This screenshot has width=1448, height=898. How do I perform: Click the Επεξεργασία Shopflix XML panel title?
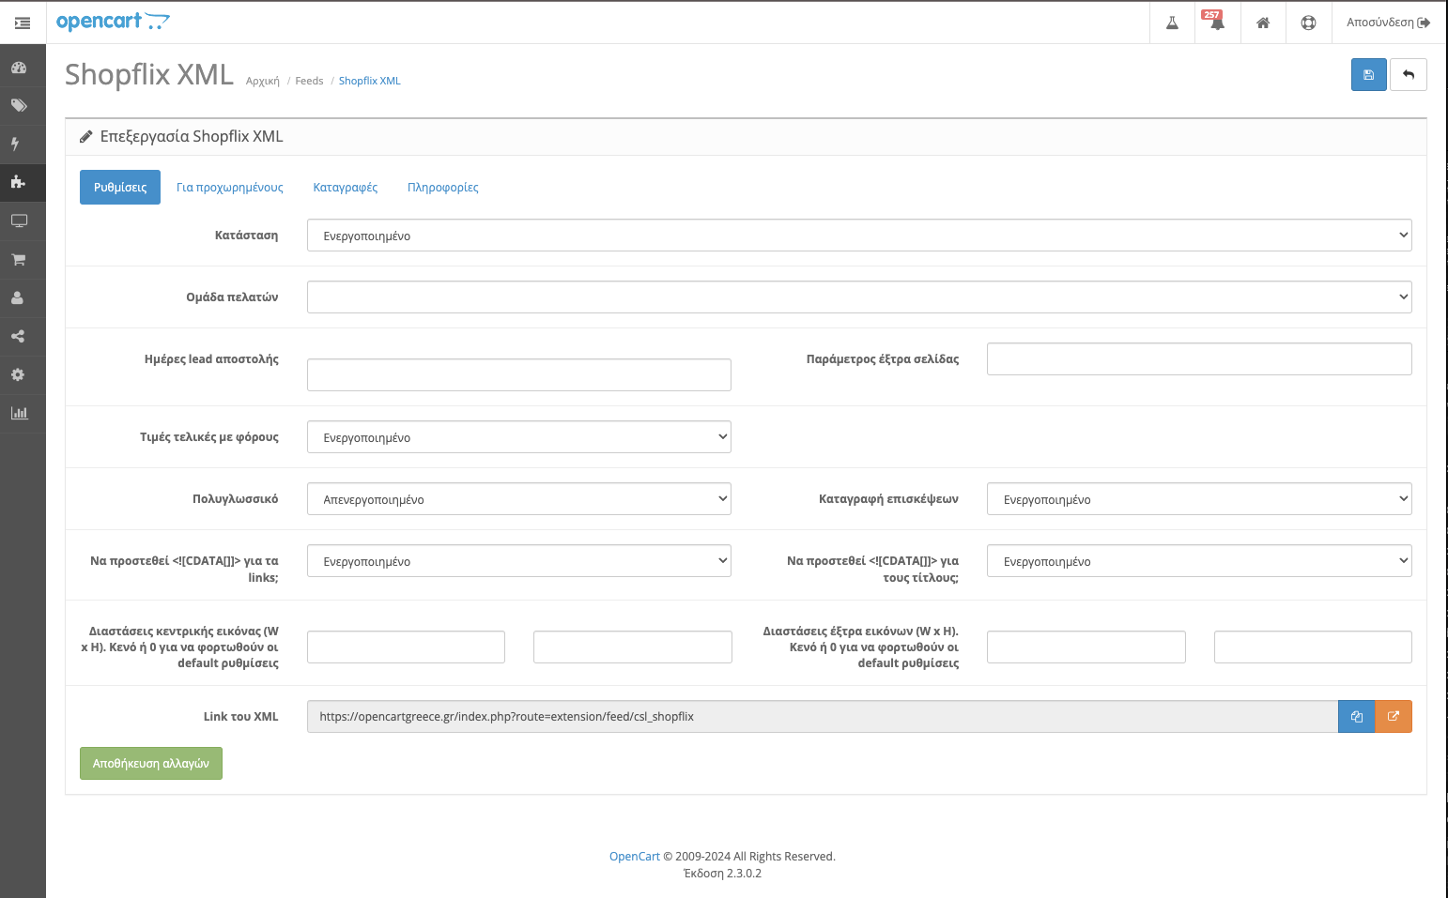[x=192, y=137]
